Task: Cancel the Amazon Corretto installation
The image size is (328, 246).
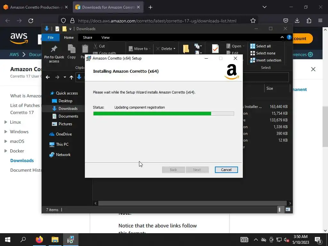Action: click(x=226, y=170)
